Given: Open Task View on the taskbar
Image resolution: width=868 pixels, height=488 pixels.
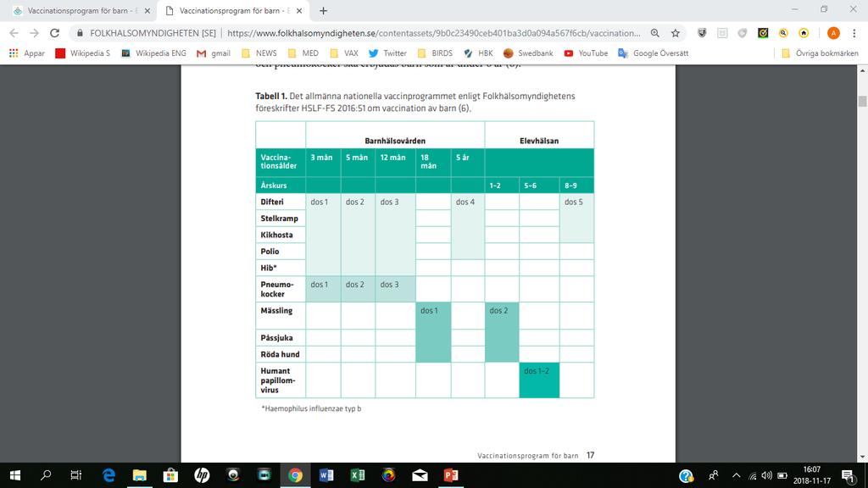Looking at the screenshot, I should tap(75, 475).
